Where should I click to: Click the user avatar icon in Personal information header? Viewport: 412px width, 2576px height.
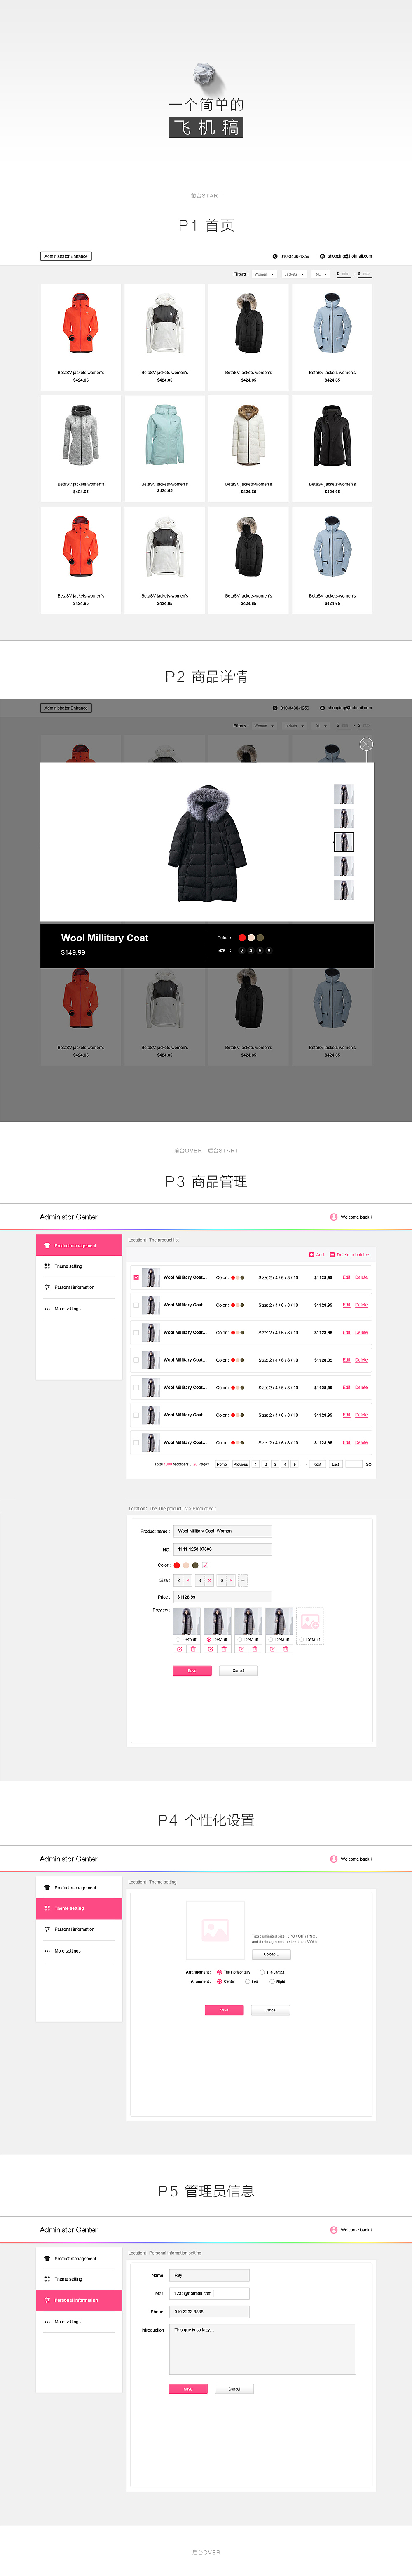pos(334,2230)
